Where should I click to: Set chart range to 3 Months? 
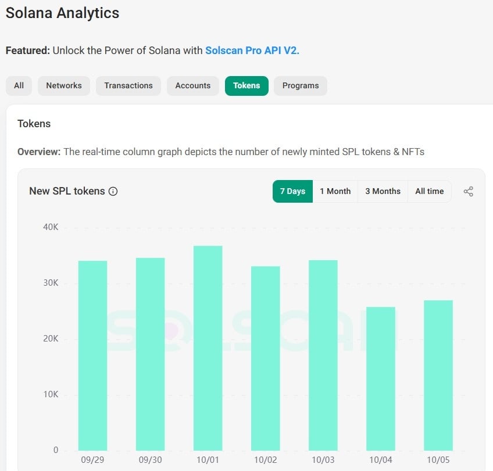383,192
